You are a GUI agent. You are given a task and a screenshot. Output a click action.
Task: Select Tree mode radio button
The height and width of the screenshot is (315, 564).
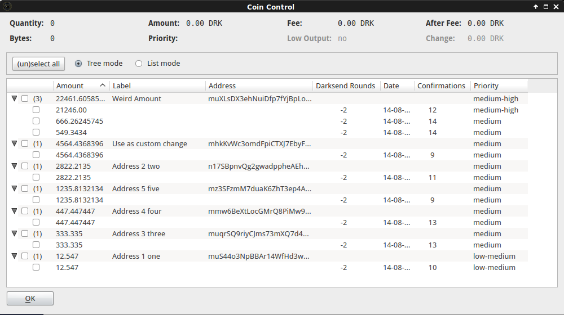pyautogui.click(x=78, y=64)
